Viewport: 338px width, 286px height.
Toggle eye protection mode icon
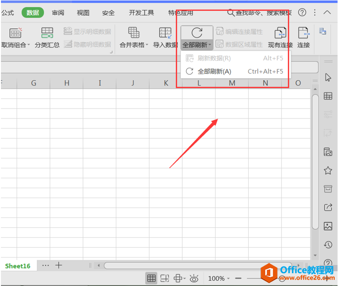194,278
